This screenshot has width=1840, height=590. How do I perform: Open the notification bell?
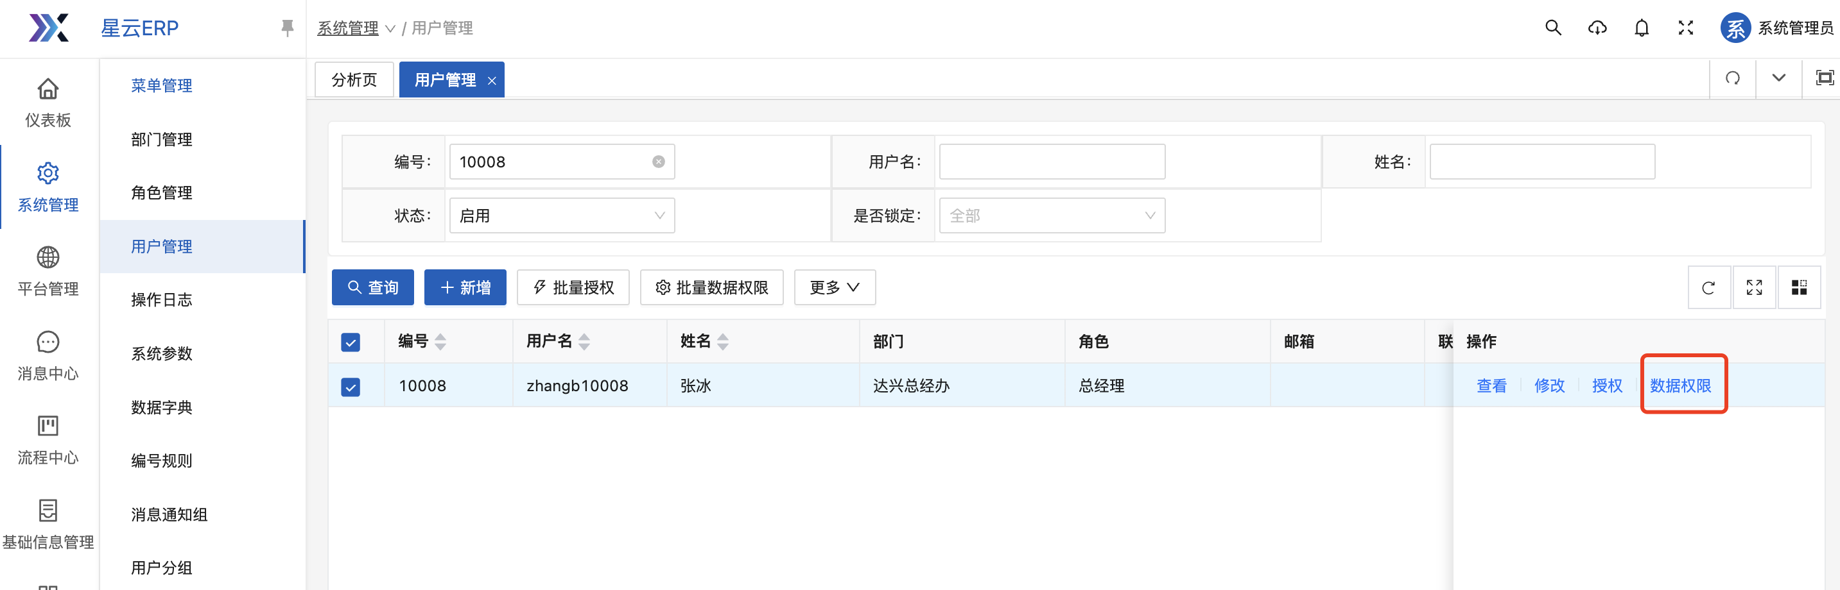(1642, 28)
